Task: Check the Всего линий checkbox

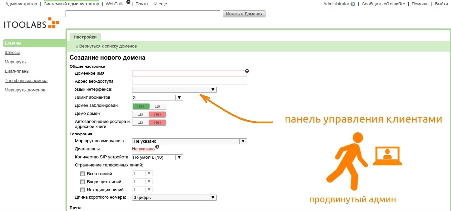Action: click(x=82, y=173)
